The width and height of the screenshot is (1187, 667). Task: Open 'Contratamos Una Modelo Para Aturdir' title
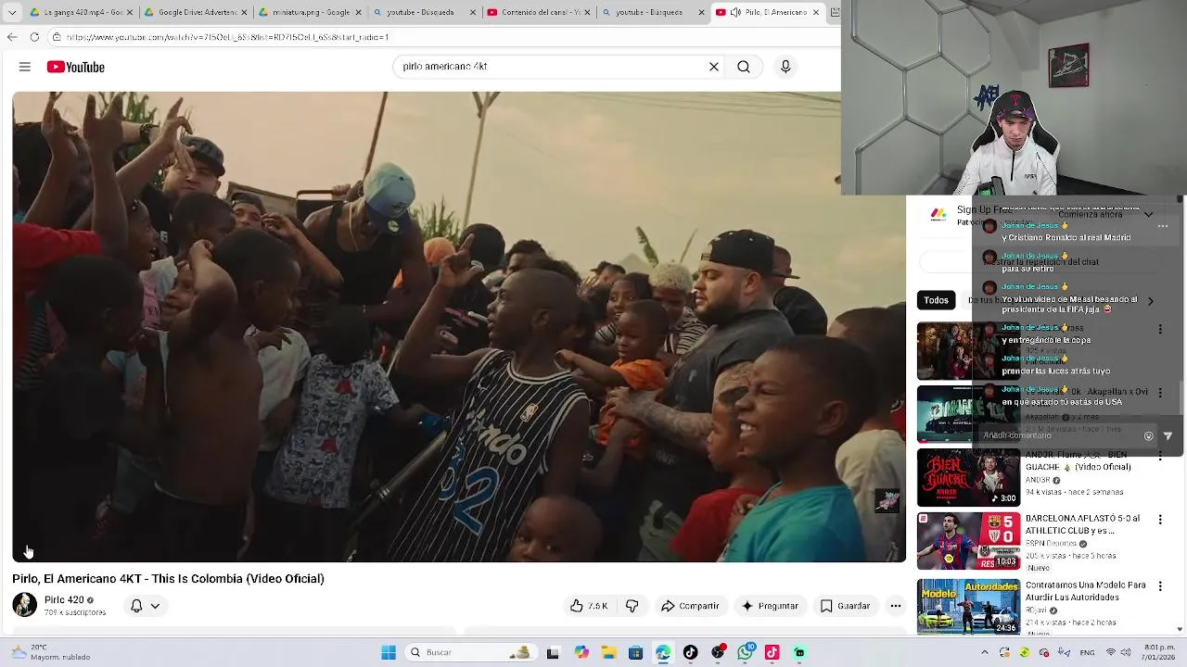point(1085,592)
